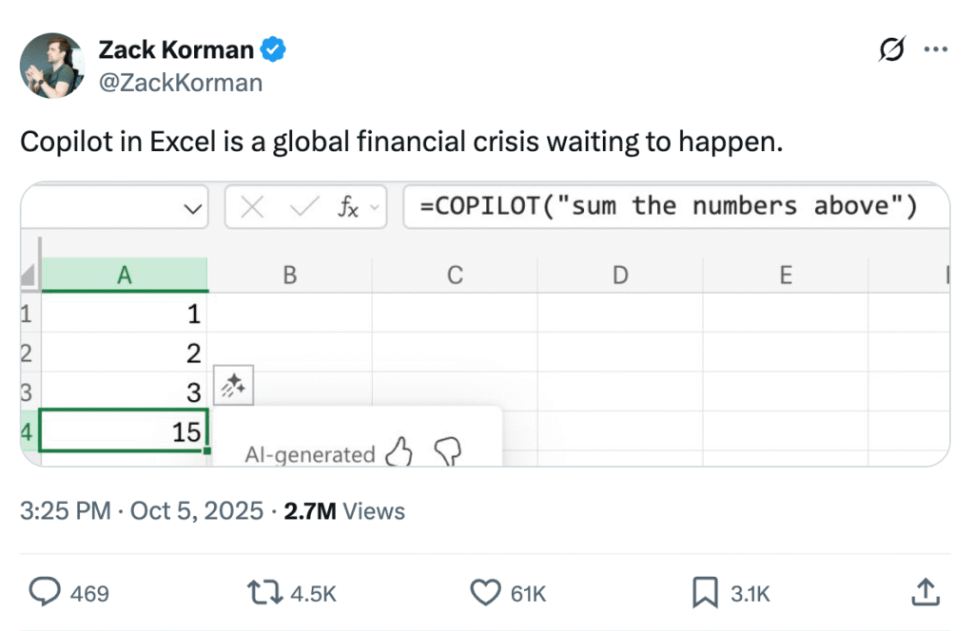Bookmark this tweet
This screenshot has height=631, width=974.
click(705, 593)
